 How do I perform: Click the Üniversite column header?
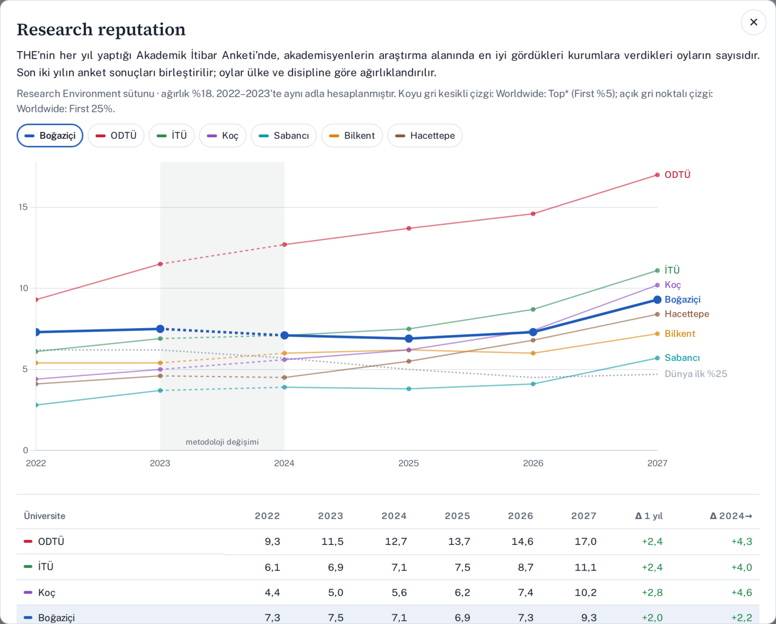tap(45, 516)
